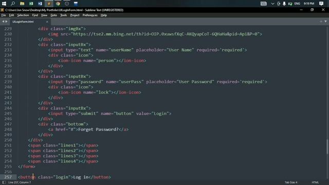Click the name="person" attribute
Screen dimensions: 329x185
point(100,61)
